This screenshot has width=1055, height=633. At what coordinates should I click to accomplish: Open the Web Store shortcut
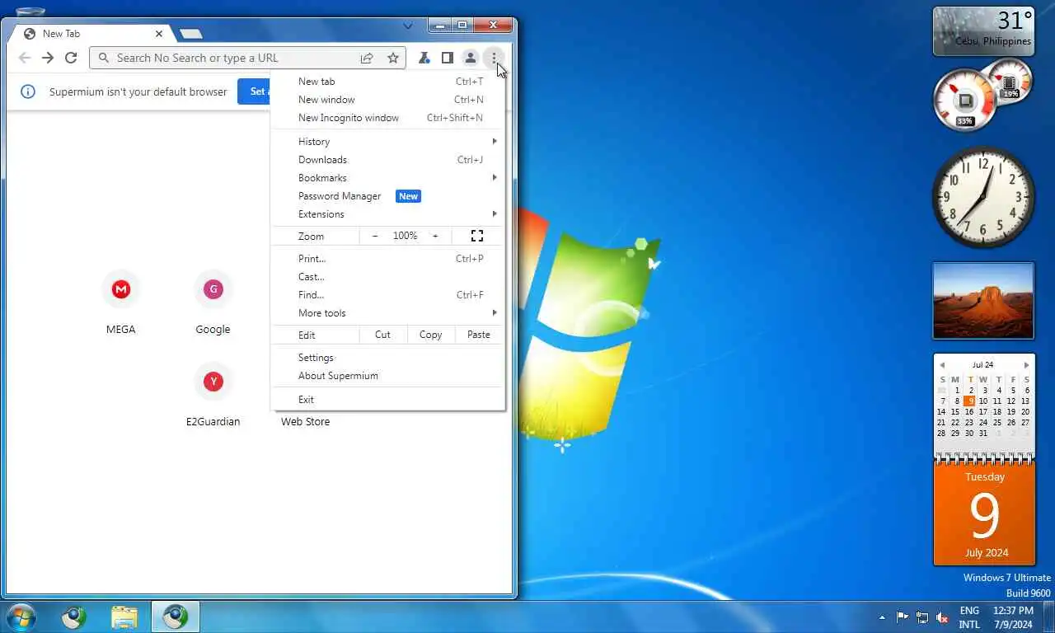coord(305,421)
